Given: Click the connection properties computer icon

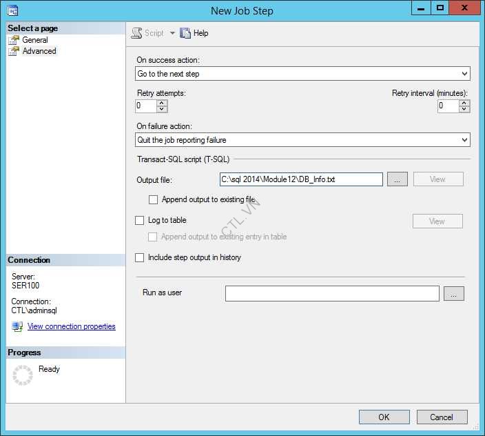Looking at the screenshot, I should [x=17, y=326].
